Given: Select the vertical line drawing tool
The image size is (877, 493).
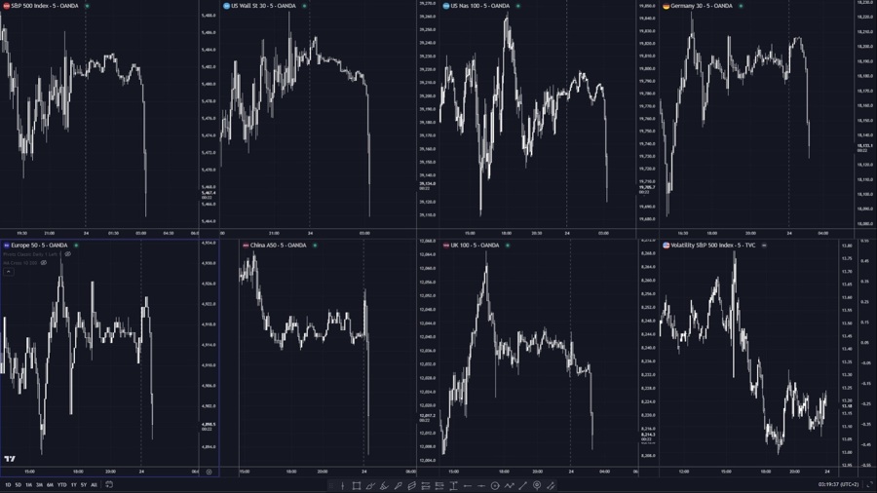Looking at the screenshot, I should pyautogui.click(x=342, y=486).
